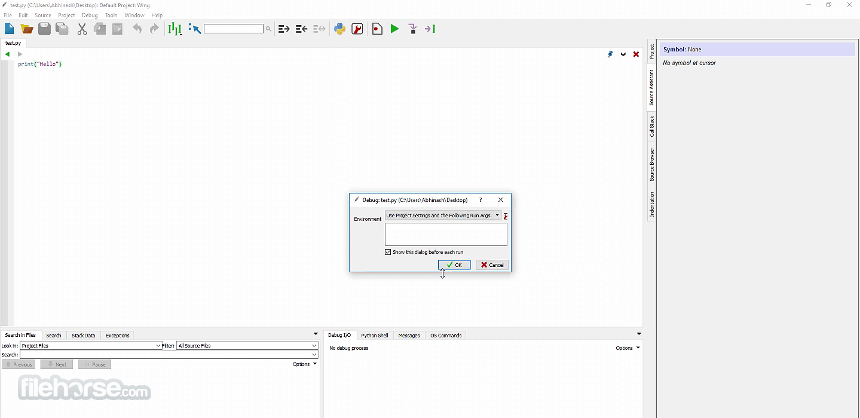
Task: Click the Run to Cursor icon
Action: (430, 29)
